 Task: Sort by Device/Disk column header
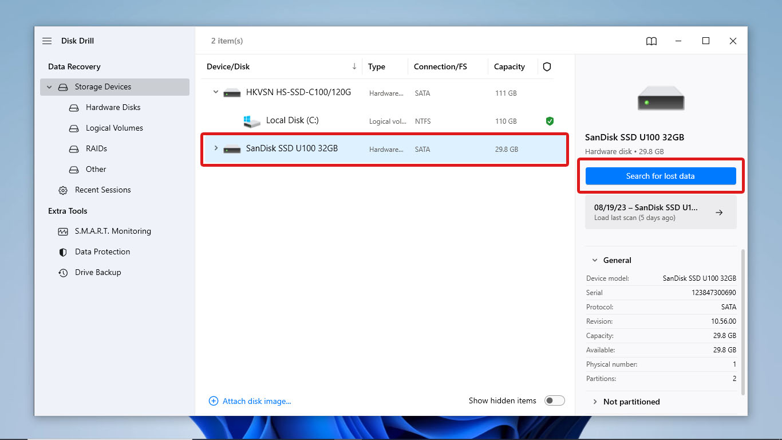228,67
